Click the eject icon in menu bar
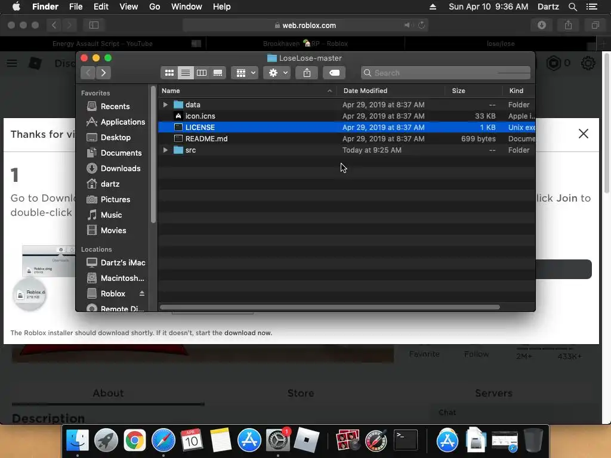Screen dimensions: 611x458 (x=433, y=7)
